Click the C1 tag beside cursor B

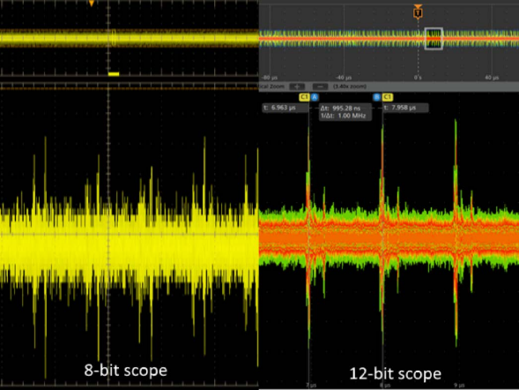(x=387, y=97)
